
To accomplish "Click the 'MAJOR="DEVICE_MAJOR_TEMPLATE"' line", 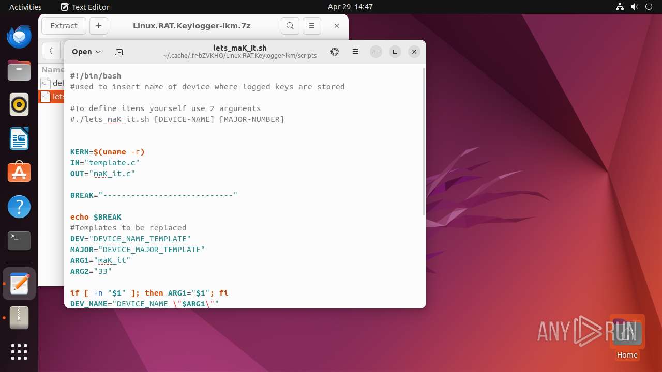I will (x=138, y=250).
